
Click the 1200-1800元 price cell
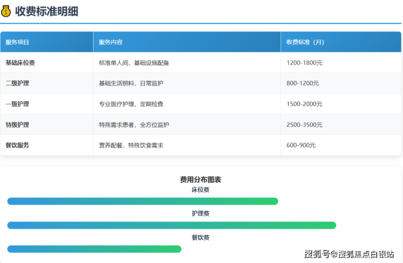(x=304, y=63)
